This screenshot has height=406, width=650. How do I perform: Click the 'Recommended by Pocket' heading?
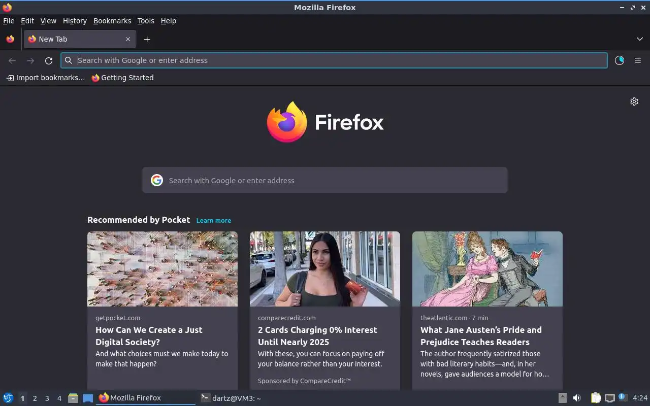click(x=139, y=220)
